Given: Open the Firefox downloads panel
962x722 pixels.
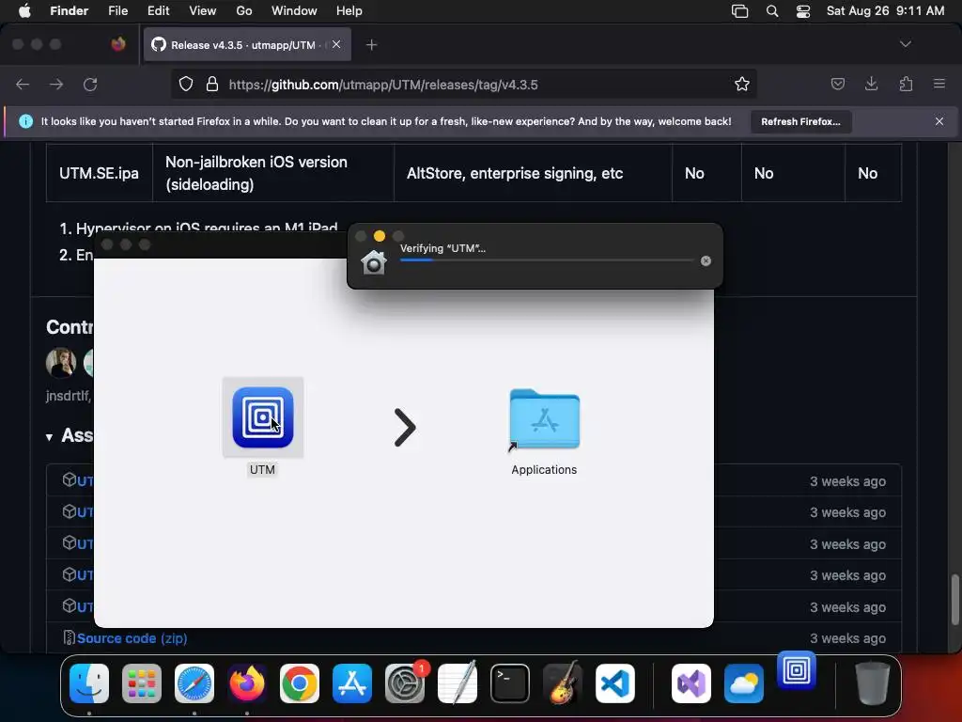Looking at the screenshot, I should (871, 84).
